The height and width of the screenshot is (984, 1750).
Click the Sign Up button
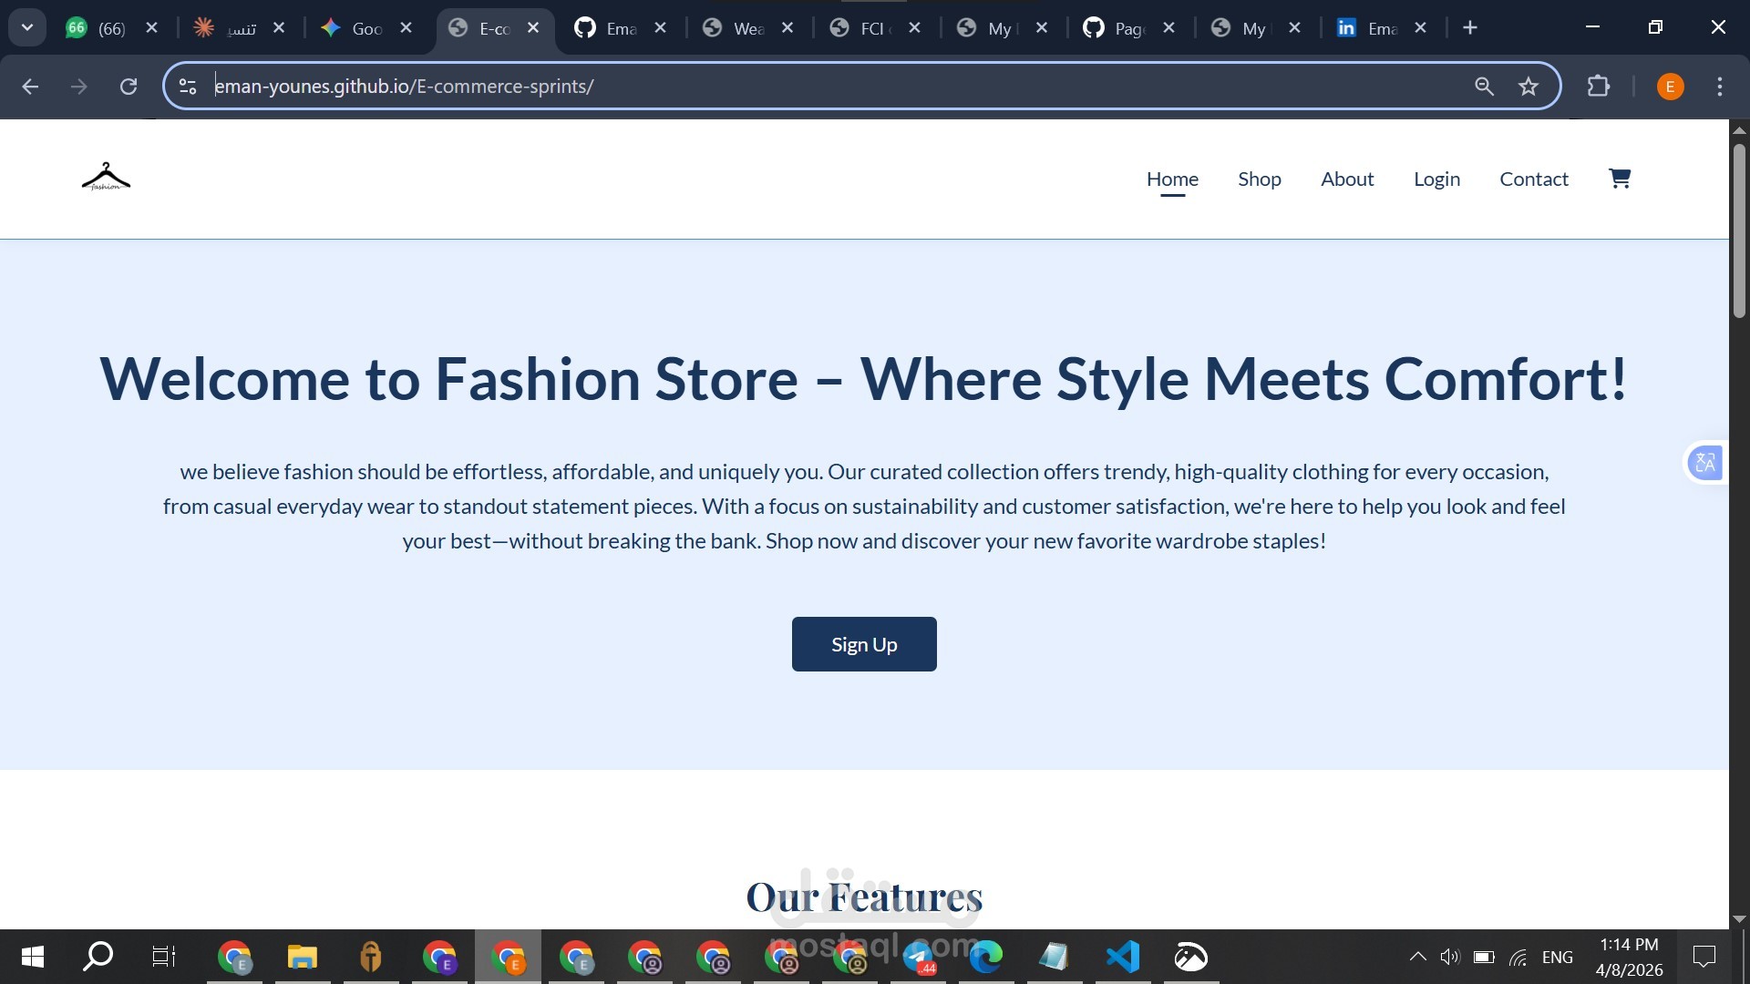pyautogui.click(x=863, y=644)
